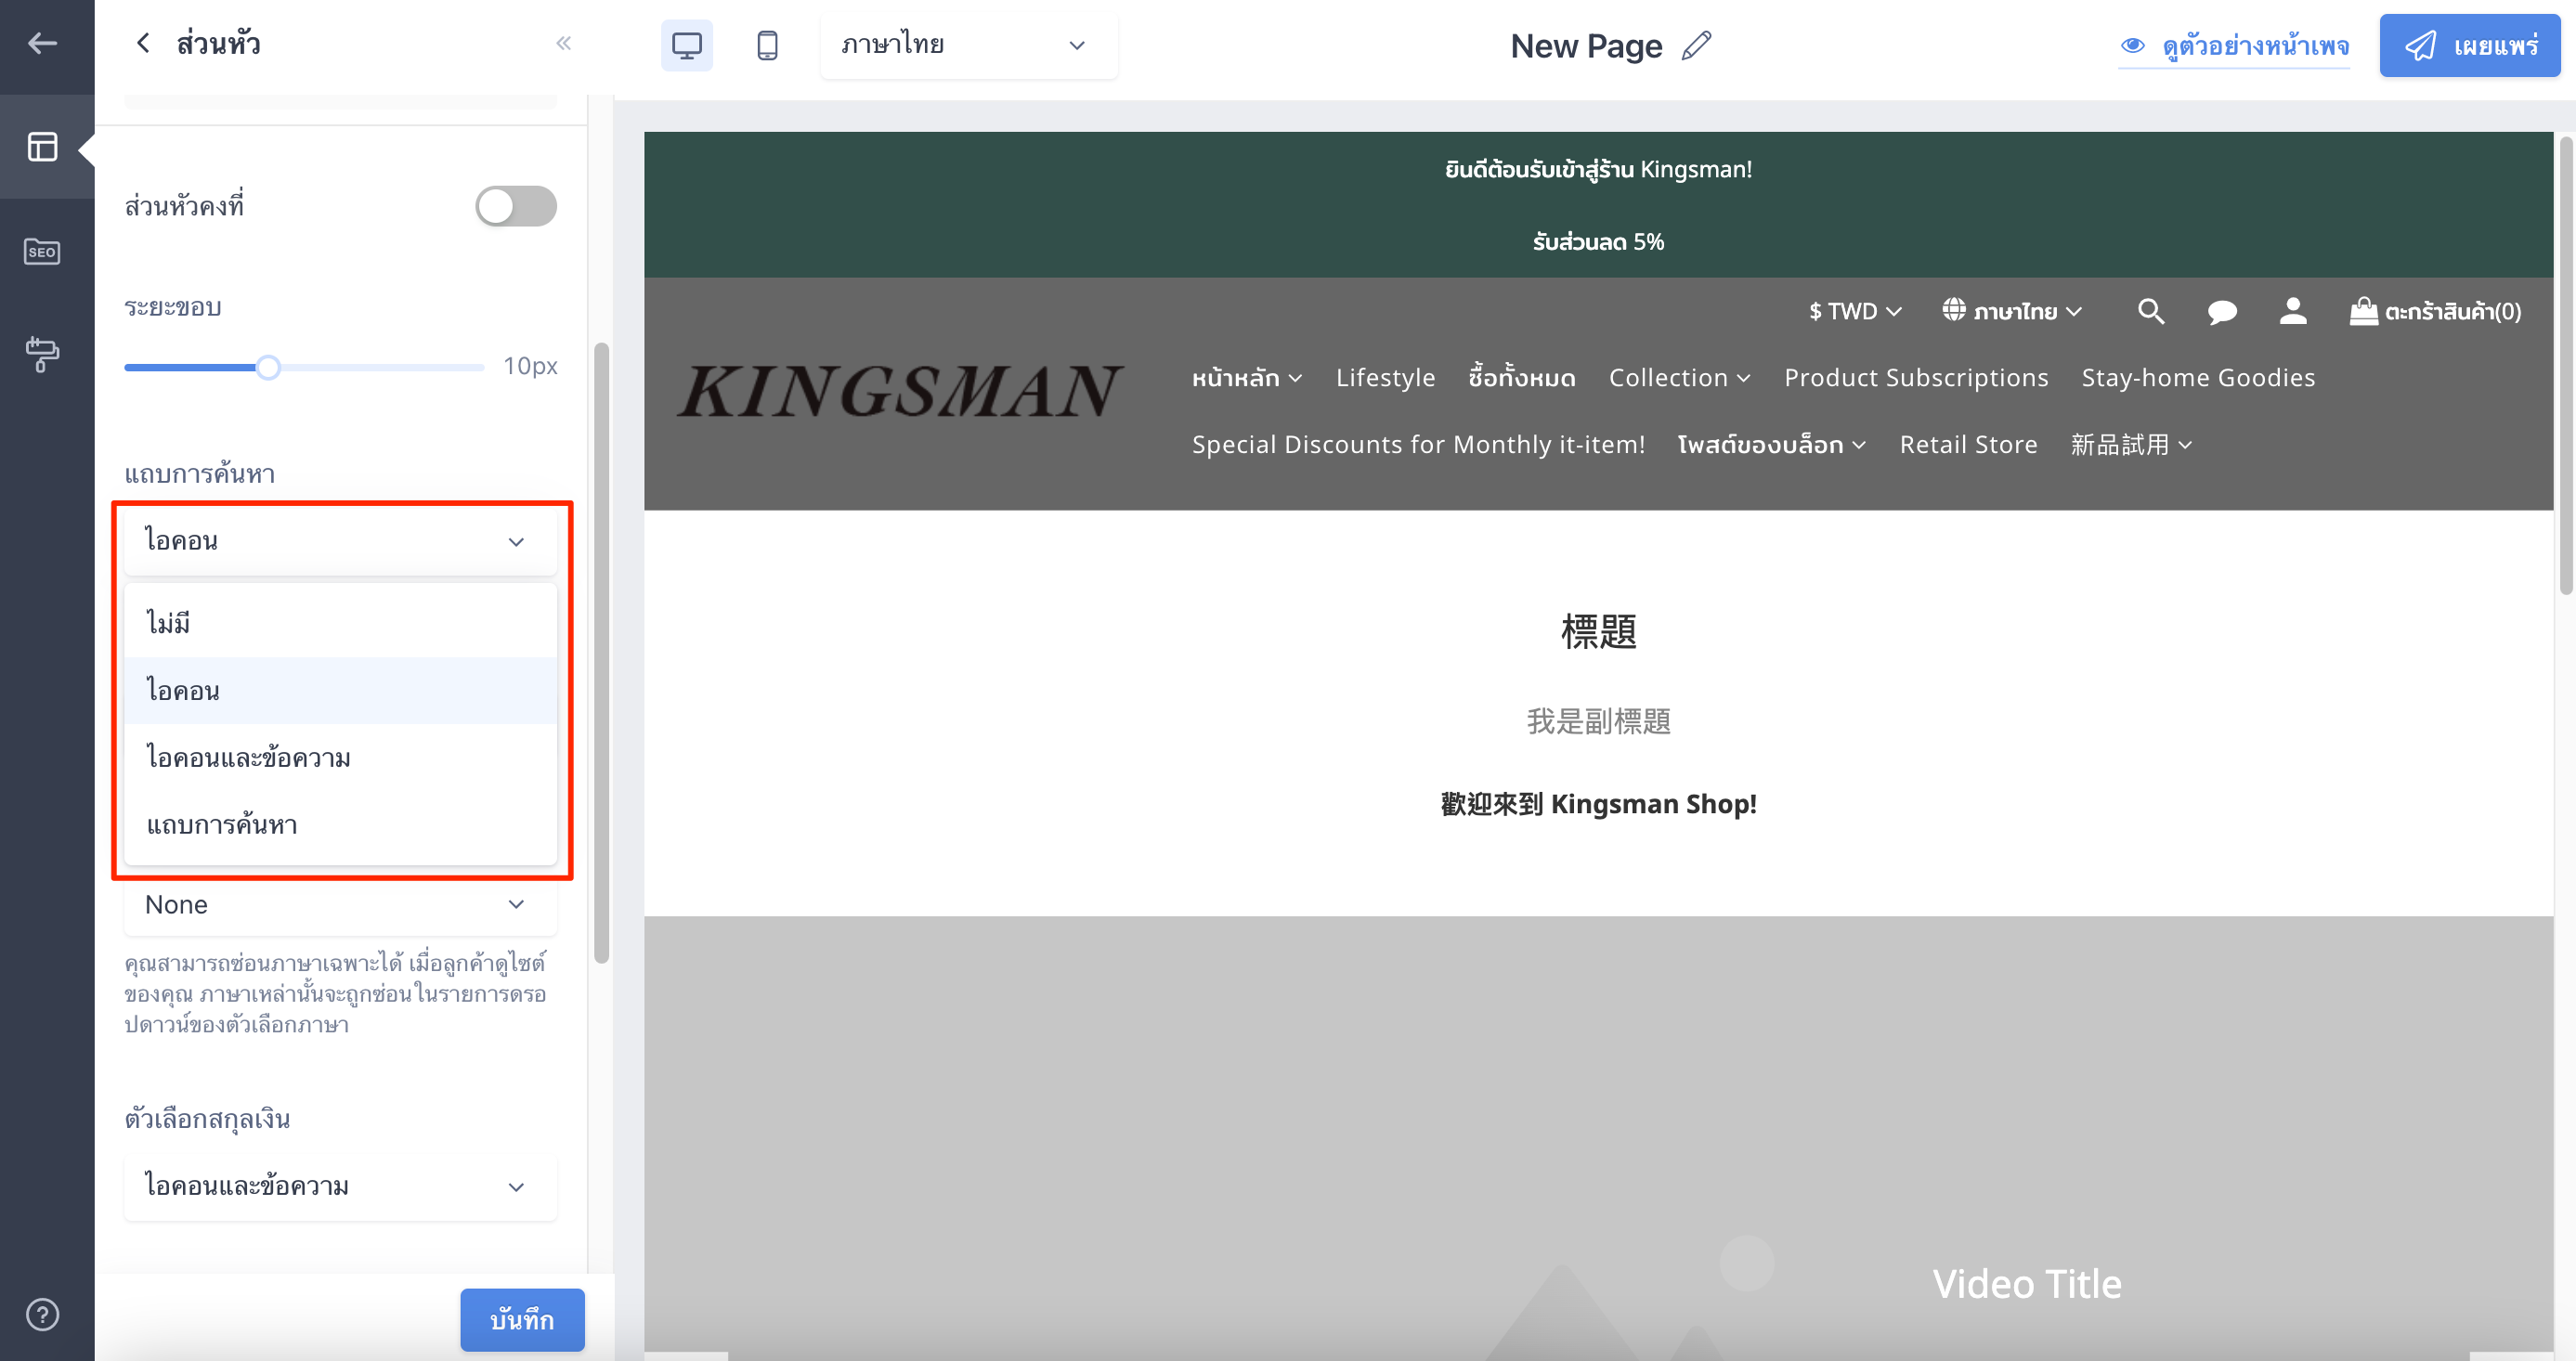Image resolution: width=2576 pixels, height=1361 pixels.
Task: Go back from ส่วนหัว panel
Action: 143,43
